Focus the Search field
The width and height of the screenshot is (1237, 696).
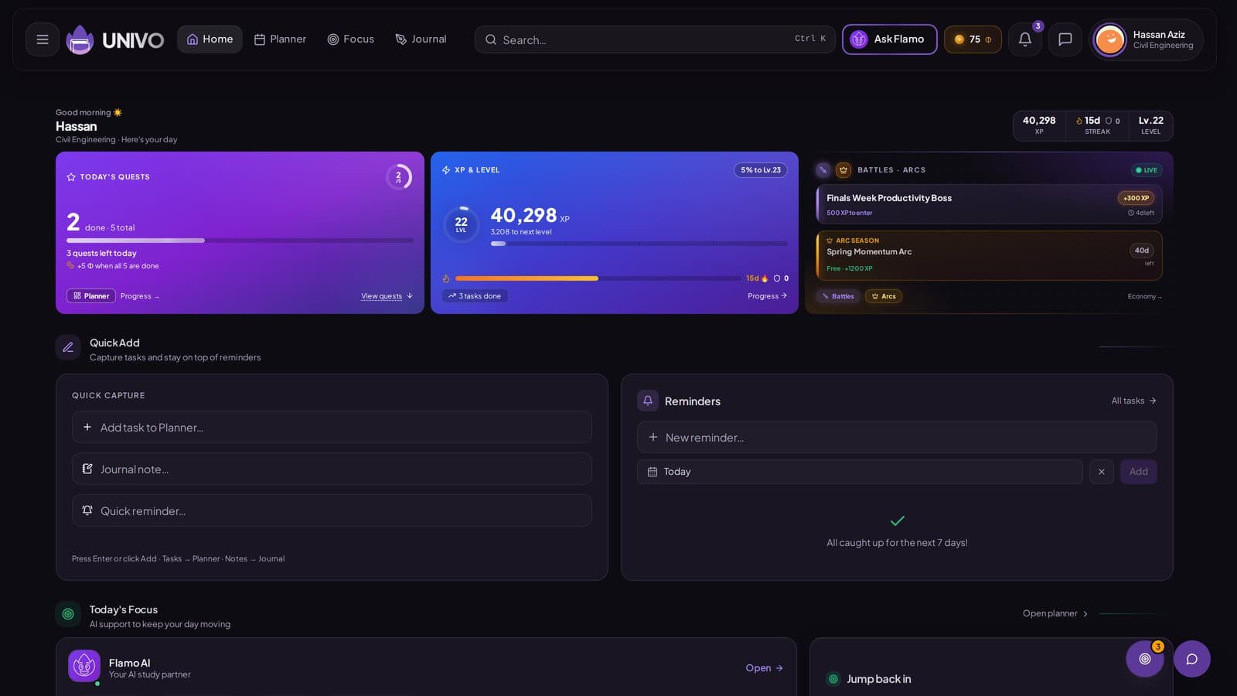655,39
